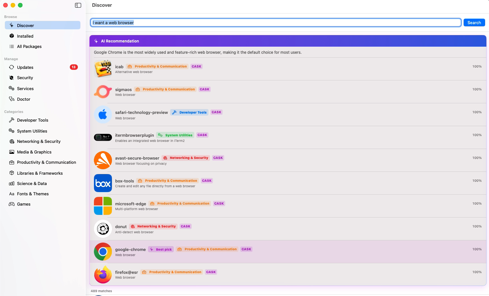Click the donut app icon
Screen dimensions: 489x296
click(x=103, y=229)
